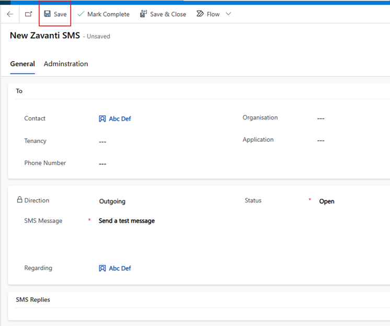Screen dimensions: 390x326
Task: Click the Flow icon
Action: [200, 14]
